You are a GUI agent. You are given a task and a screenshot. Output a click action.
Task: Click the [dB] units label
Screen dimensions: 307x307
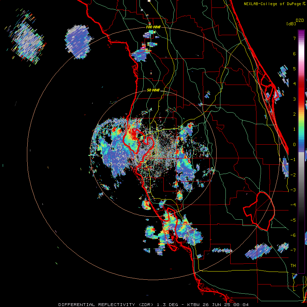coord(291,24)
